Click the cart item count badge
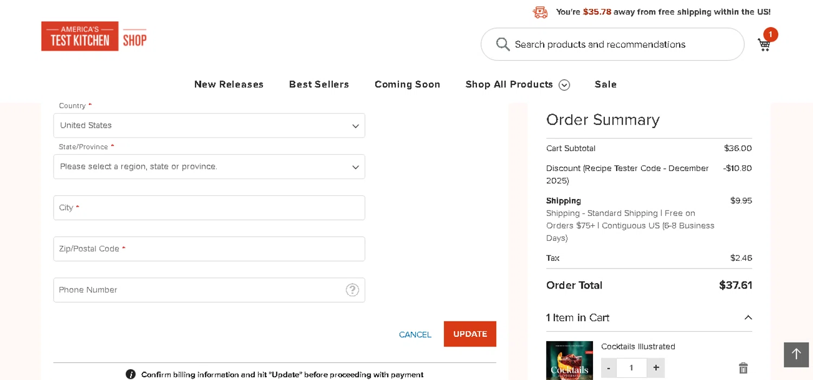 [x=770, y=35]
